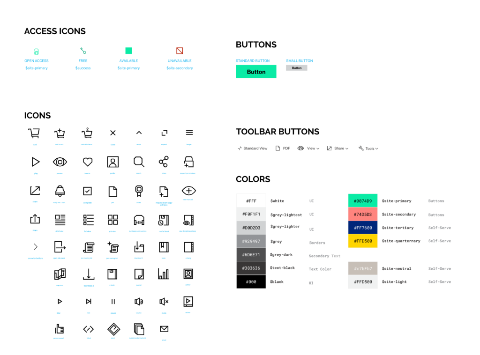Click the green Free key icon

83,51
